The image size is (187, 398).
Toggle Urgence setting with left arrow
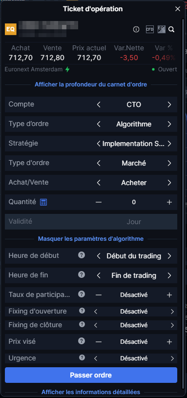96,358
